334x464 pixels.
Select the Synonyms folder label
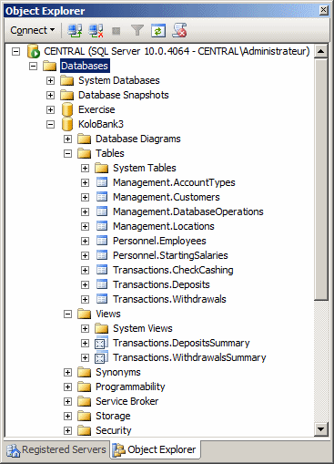(x=118, y=372)
